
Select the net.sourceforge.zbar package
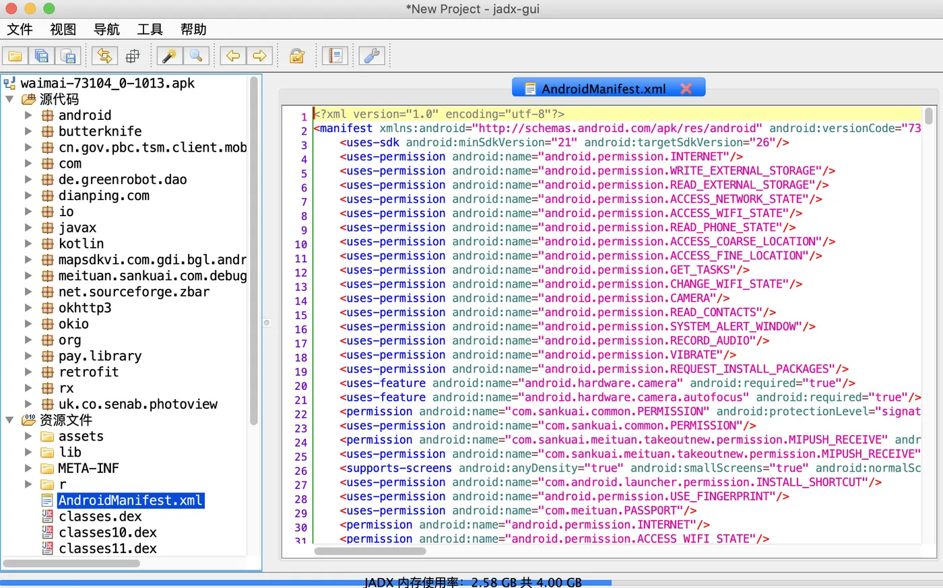pyautogui.click(x=134, y=292)
